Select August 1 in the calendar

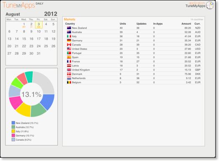point(24,25)
